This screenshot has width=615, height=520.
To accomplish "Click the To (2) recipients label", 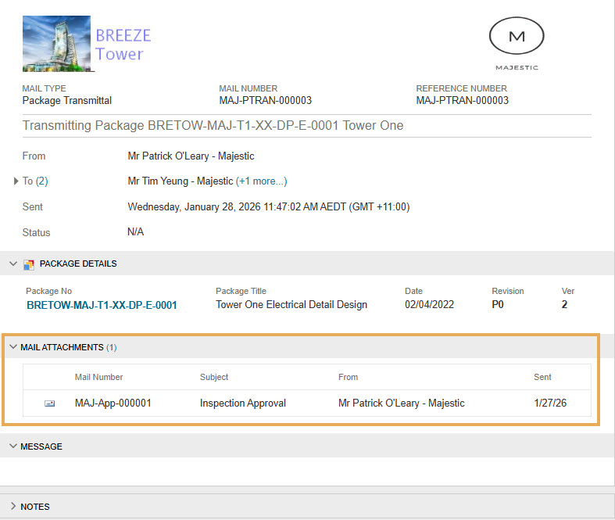I will tap(35, 181).
